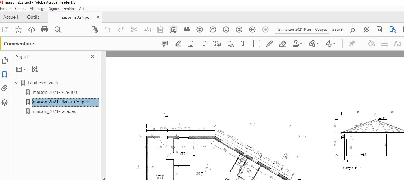Viewport: 404px width, 180px height.
Task: Open the Edition menu
Action: click(x=20, y=9)
